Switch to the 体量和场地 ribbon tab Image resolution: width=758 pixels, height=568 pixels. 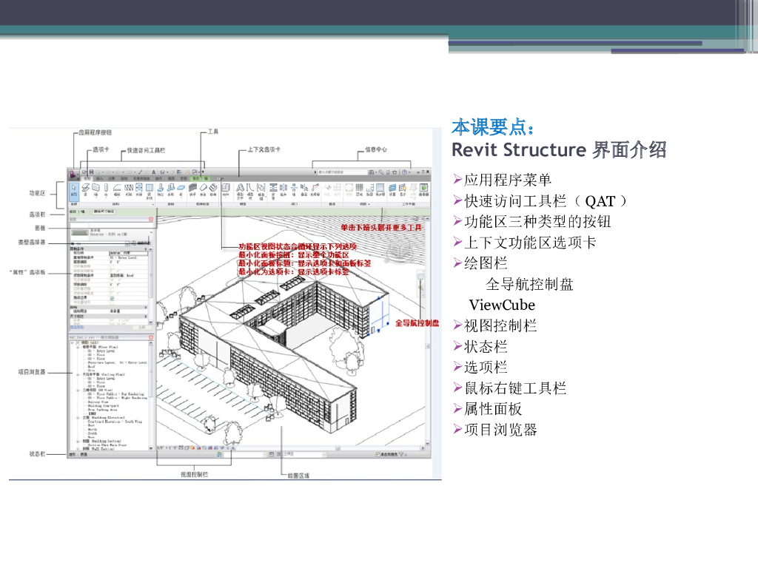(x=141, y=179)
